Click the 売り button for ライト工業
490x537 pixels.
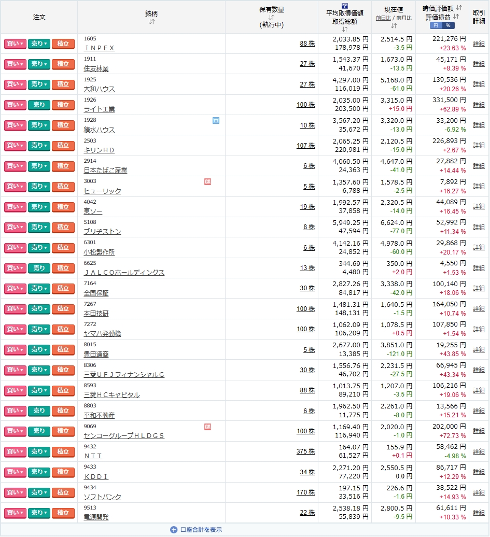tap(39, 105)
